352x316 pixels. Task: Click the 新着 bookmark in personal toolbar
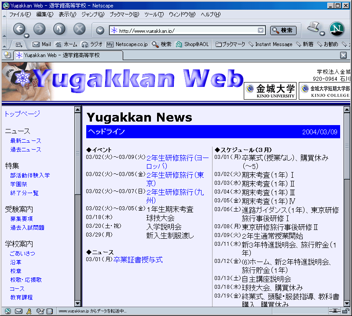pyautogui.click(x=305, y=44)
